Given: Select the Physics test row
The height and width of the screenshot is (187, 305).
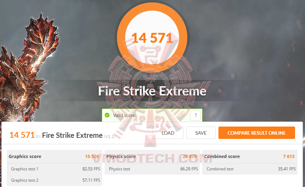Looking at the screenshot, I should (152, 169).
